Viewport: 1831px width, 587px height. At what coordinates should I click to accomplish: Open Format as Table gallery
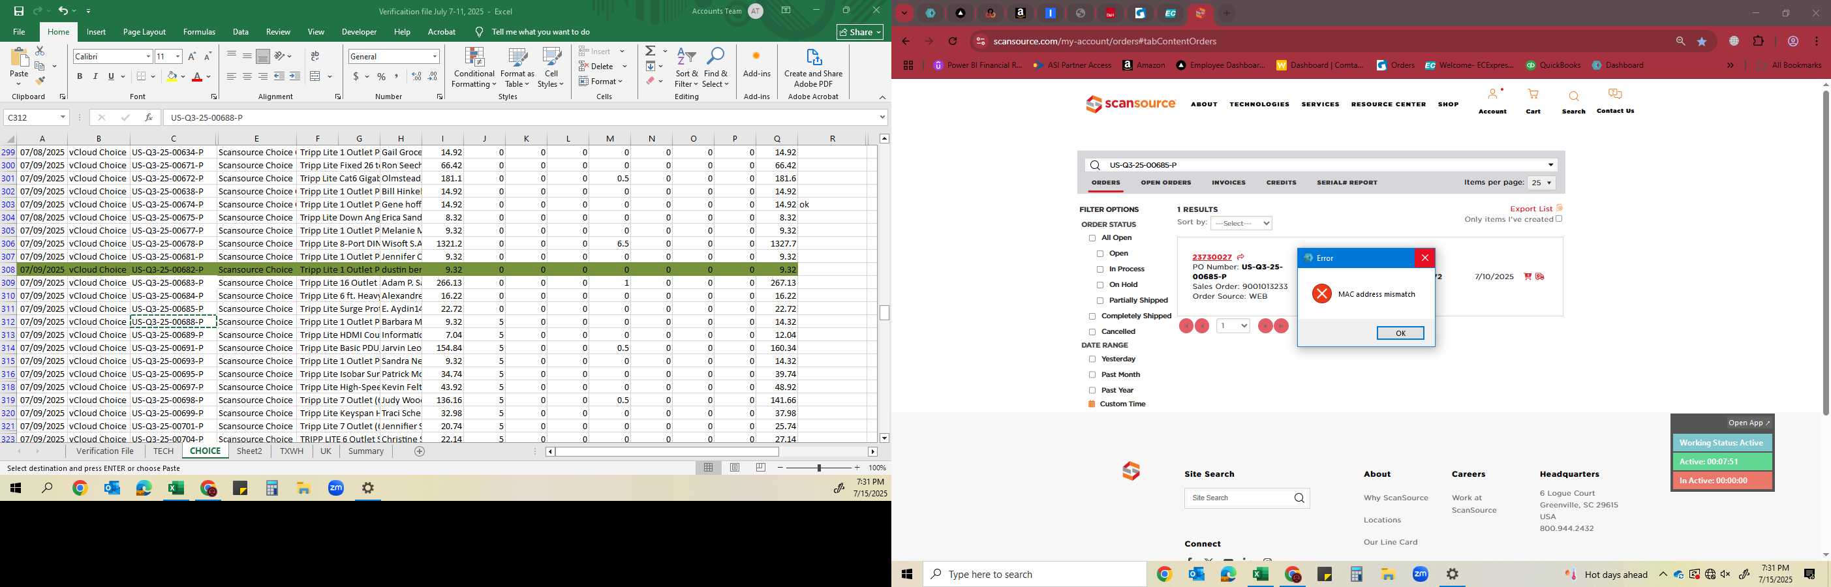517,68
